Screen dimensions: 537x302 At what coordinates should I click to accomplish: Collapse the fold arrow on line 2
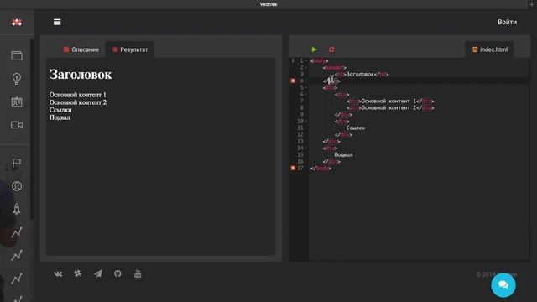[306, 67]
